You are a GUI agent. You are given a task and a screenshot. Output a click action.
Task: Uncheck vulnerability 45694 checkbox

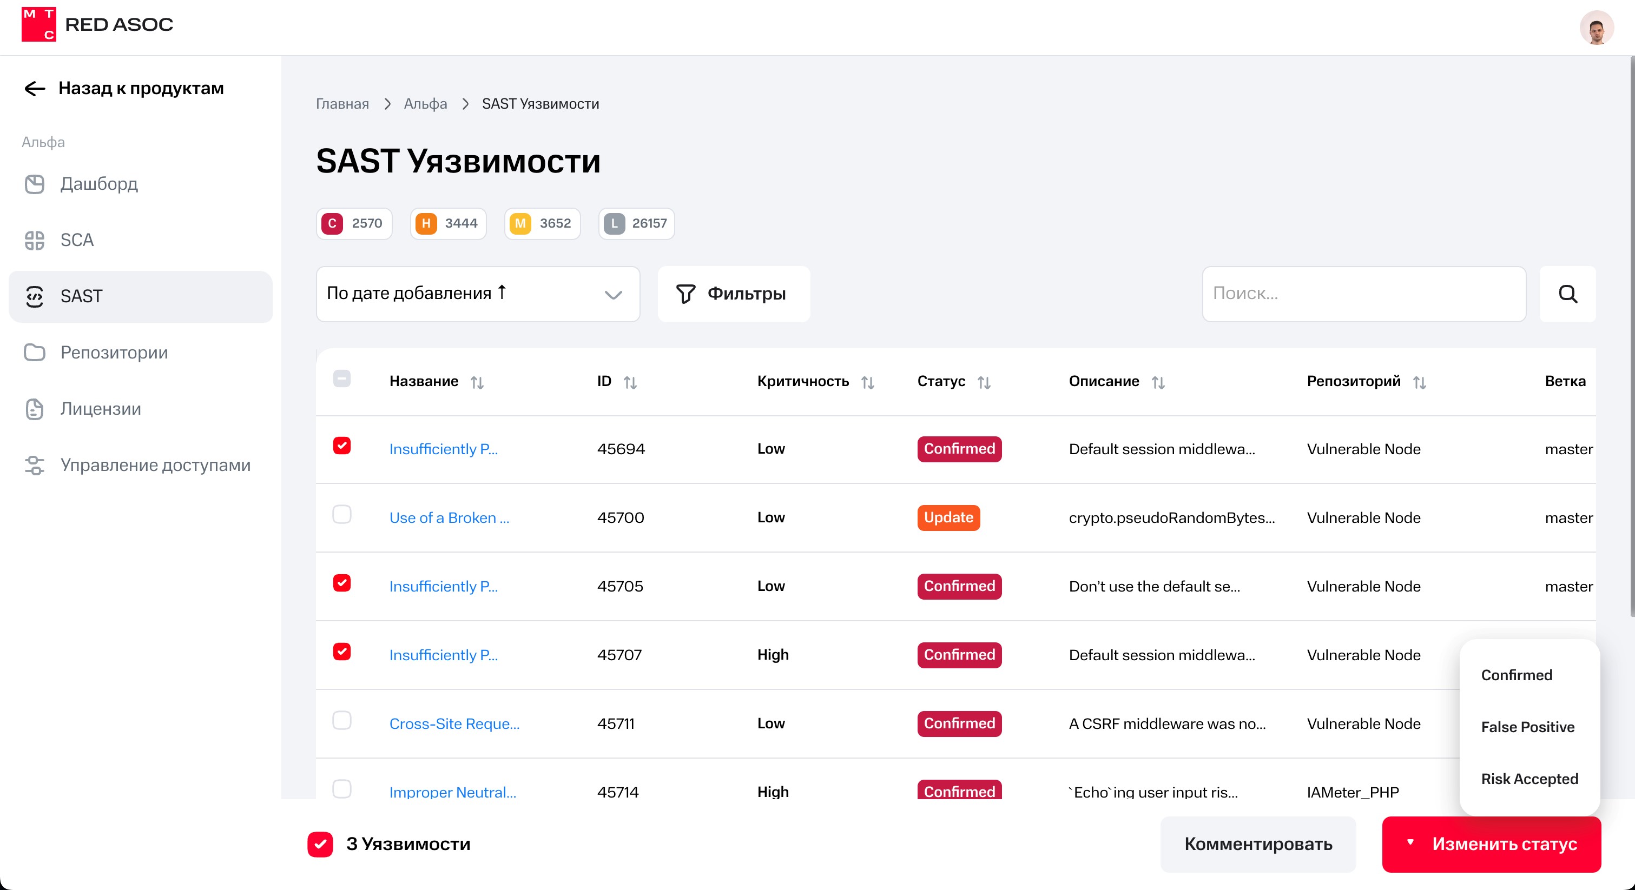point(341,446)
